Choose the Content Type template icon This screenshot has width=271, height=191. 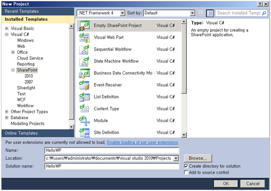(85, 109)
